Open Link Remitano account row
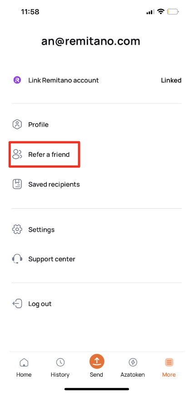This screenshot has width=189, height=404. click(x=97, y=80)
